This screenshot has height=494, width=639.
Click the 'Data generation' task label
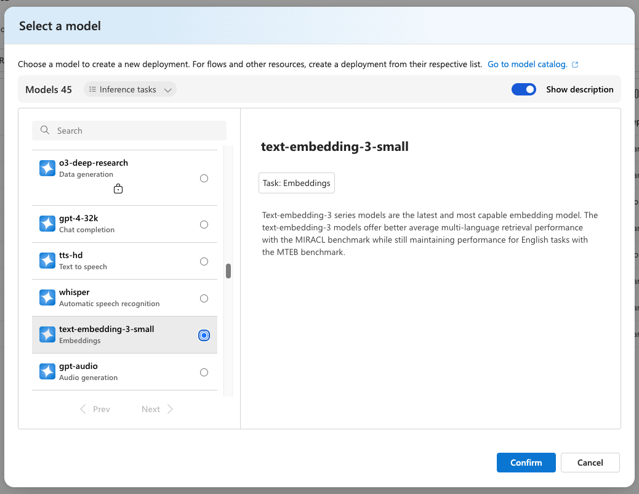[x=86, y=174]
